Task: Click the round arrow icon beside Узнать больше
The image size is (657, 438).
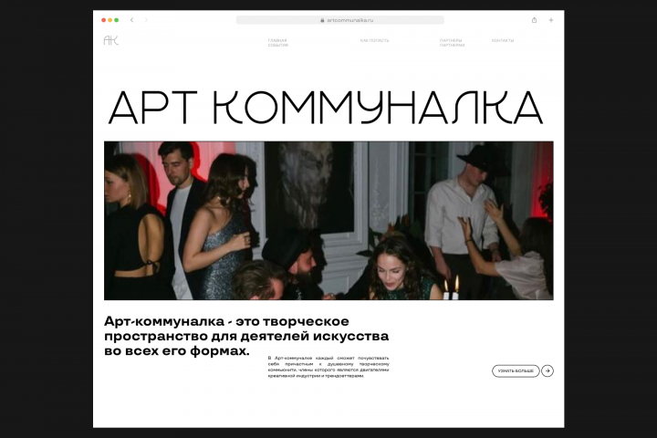Action: [547, 371]
